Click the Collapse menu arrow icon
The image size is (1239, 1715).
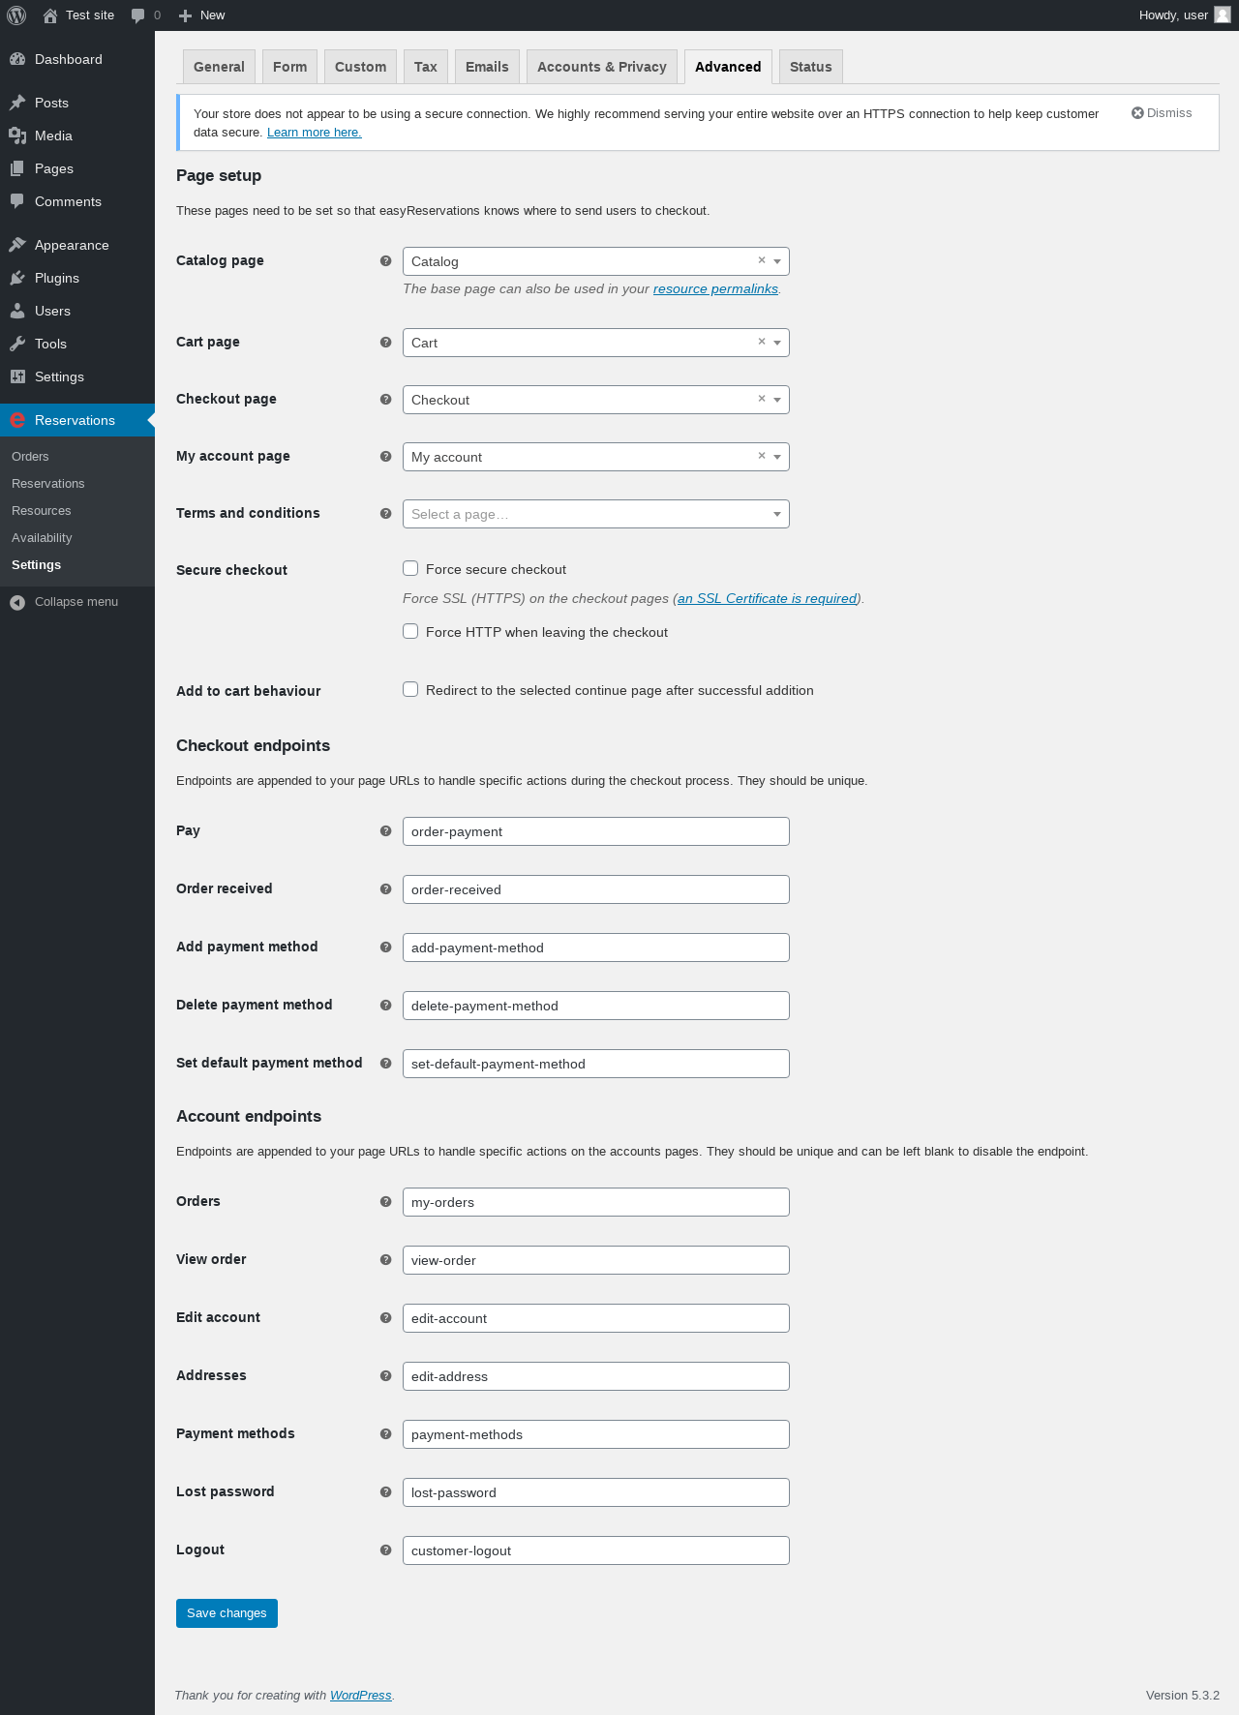coord(17,602)
